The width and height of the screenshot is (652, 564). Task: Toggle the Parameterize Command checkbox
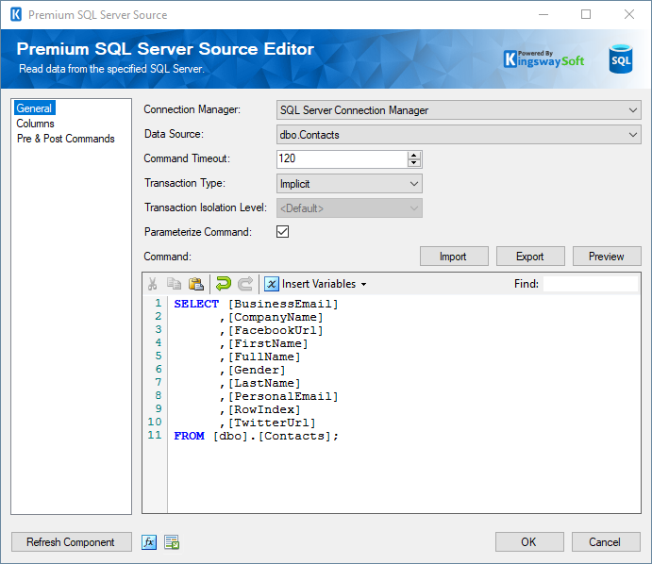point(282,231)
